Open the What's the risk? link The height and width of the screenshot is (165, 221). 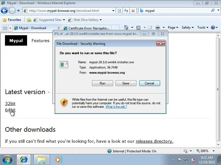coord(116,107)
